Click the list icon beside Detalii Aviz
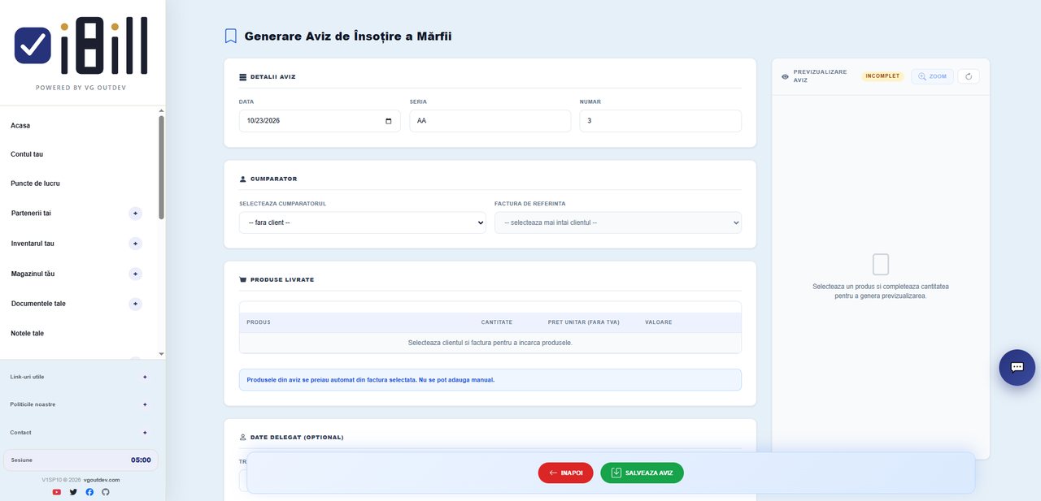Screen dimensions: 1041x501 coord(242,77)
